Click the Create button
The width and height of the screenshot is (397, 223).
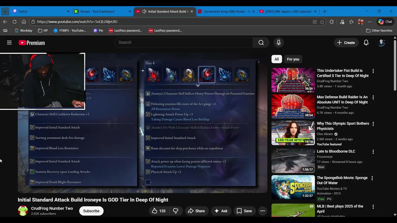point(346,43)
